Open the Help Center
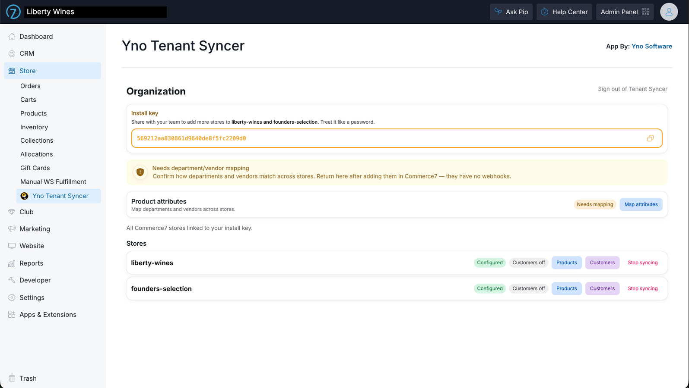 tap(564, 12)
